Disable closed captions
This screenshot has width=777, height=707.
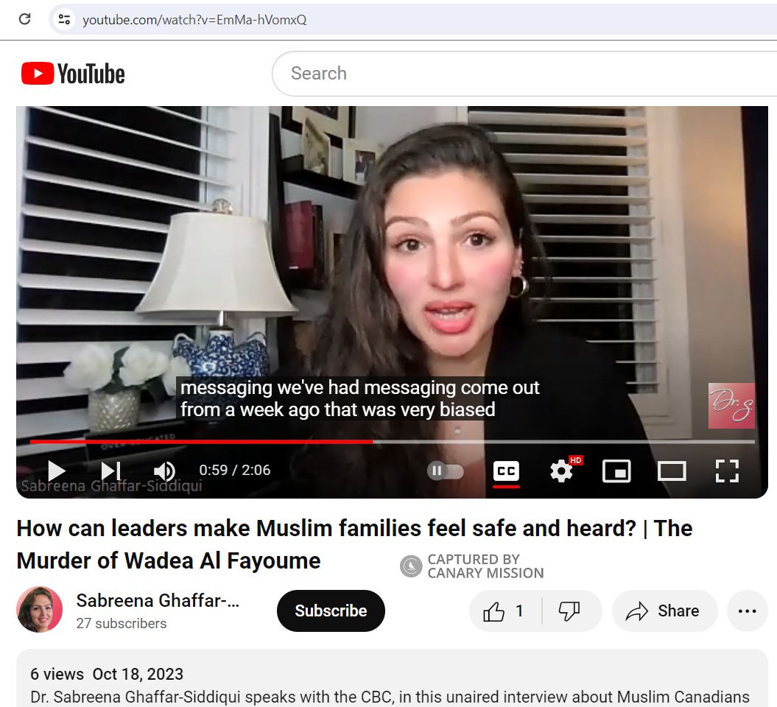[x=506, y=471]
